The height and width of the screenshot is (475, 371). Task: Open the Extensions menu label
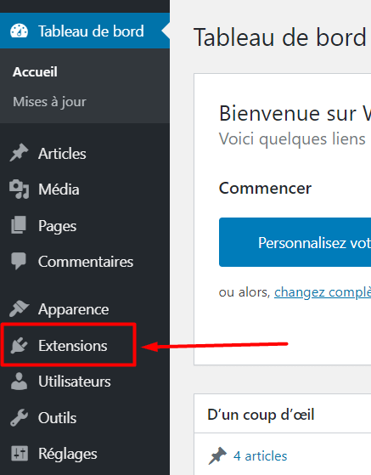(73, 346)
